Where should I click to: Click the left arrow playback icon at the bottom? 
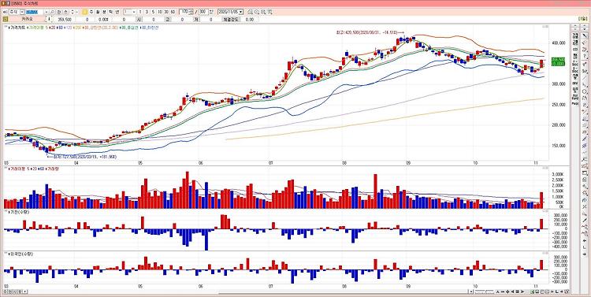[x=512, y=291]
